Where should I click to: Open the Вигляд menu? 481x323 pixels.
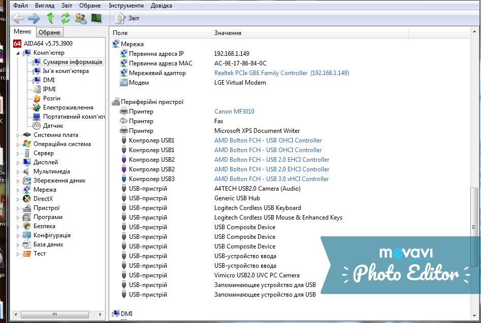(45, 6)
